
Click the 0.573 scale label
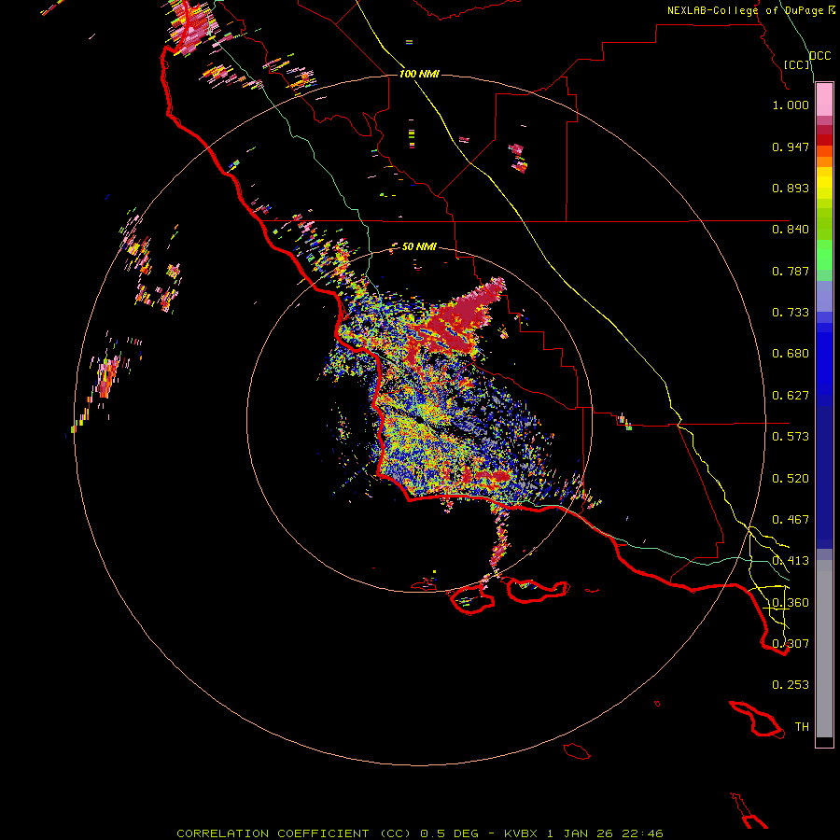coord(791,437)
